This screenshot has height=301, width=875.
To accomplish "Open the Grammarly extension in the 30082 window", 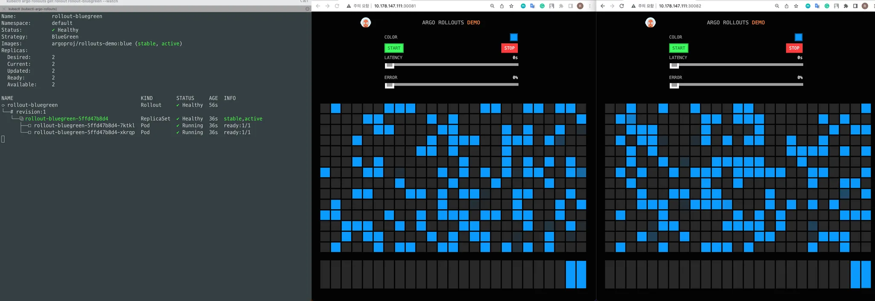I will (827, 6).
